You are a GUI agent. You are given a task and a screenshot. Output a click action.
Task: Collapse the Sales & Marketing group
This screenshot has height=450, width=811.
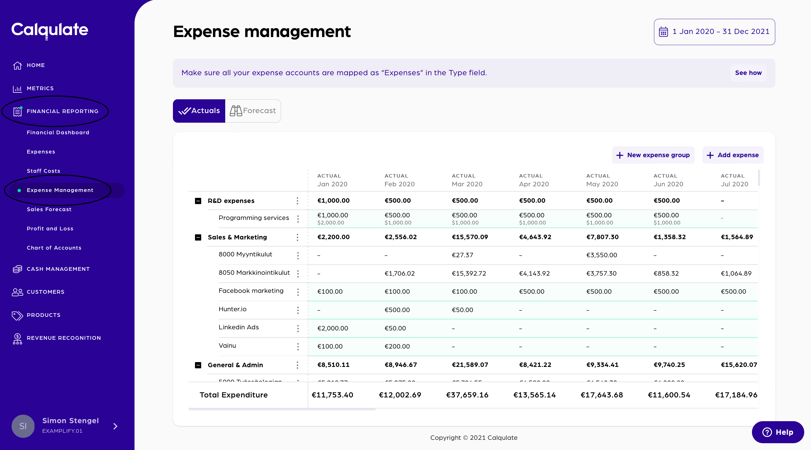[198, 237]
